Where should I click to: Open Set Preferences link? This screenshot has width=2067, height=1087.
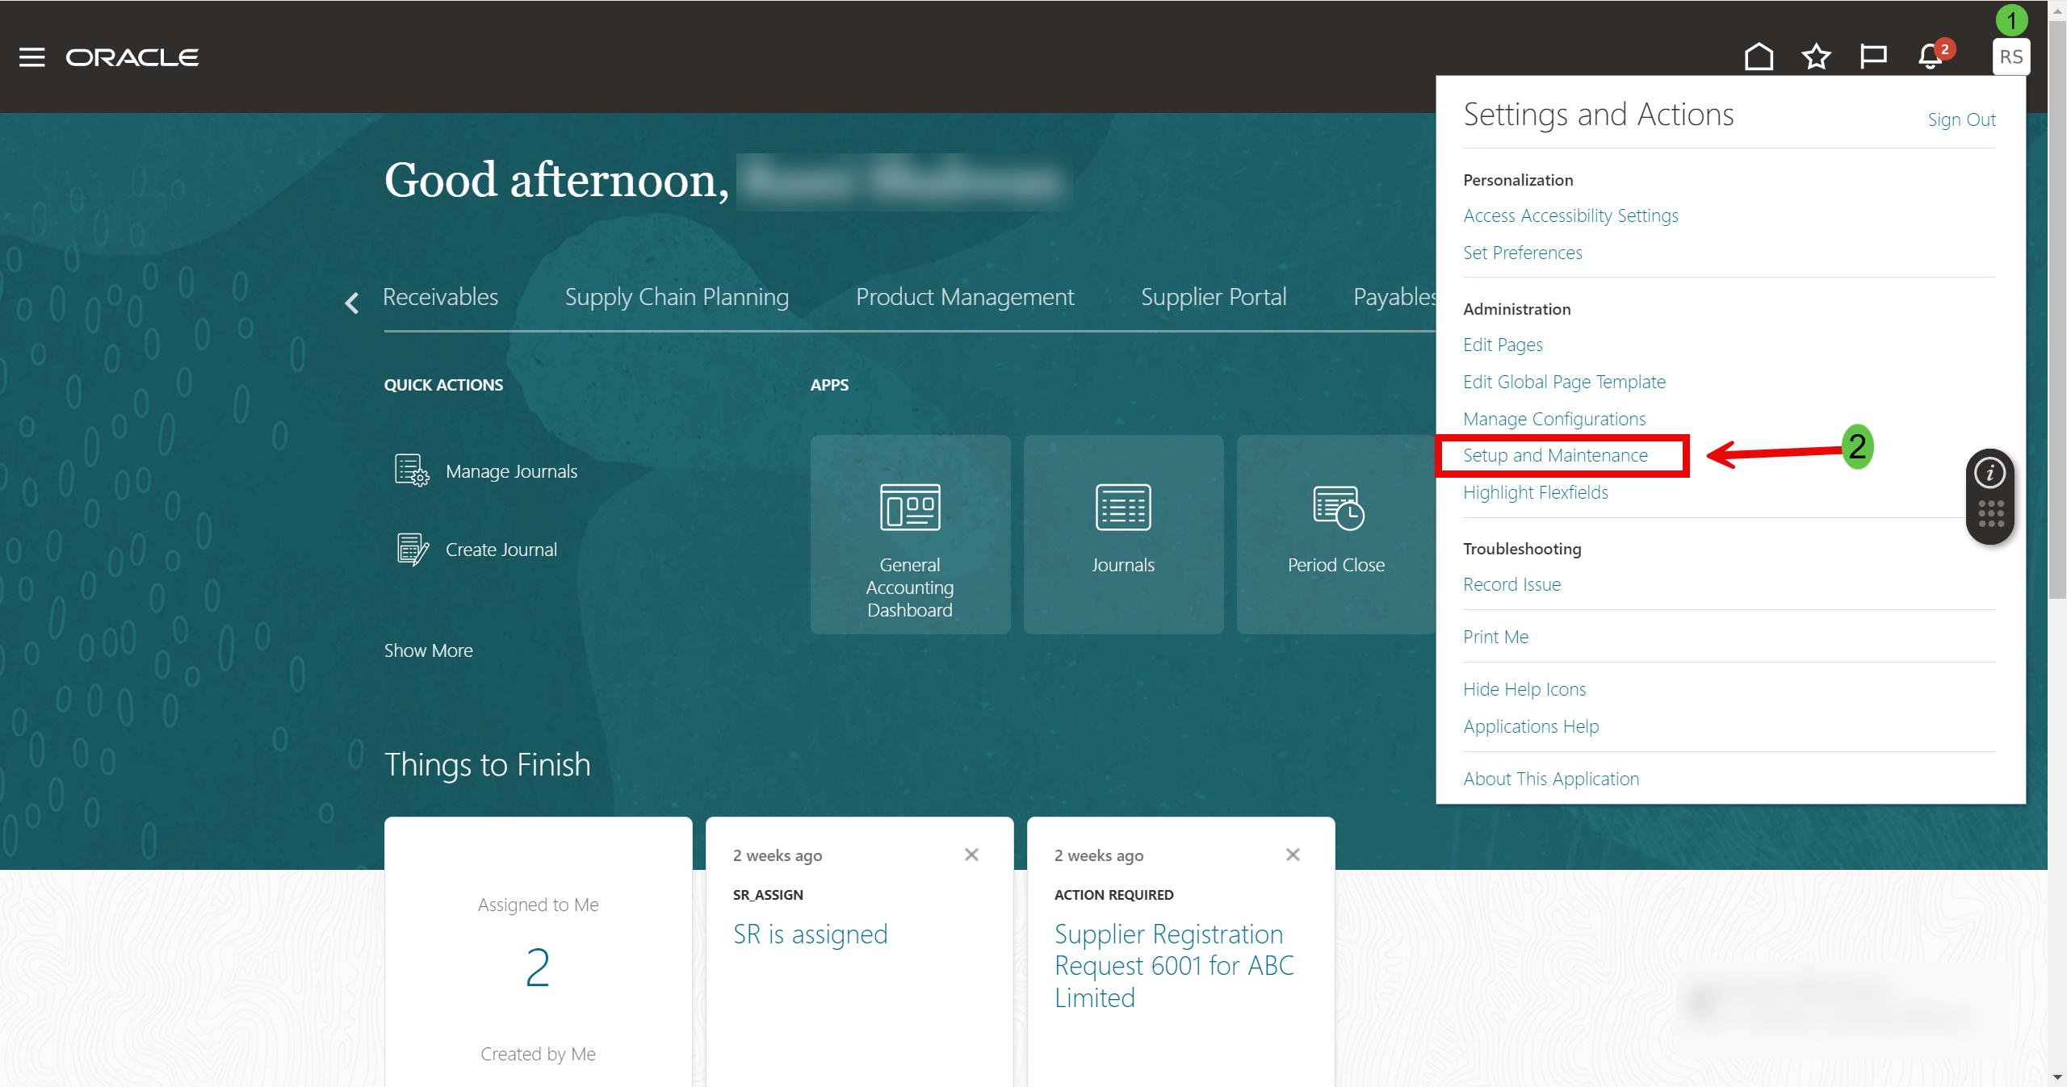(x=1522, y=253)
